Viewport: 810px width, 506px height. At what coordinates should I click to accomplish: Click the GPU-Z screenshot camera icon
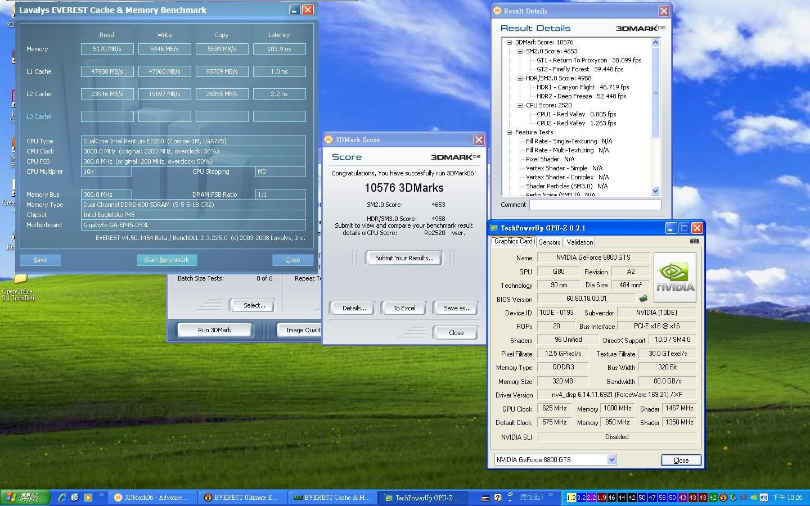click(695, 241)
